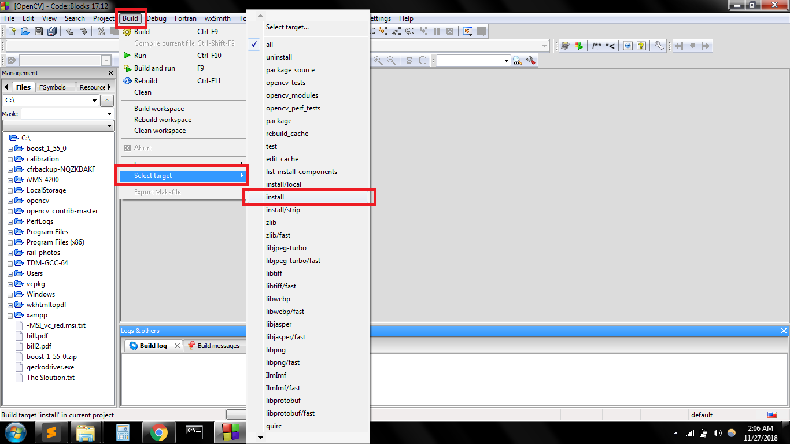Click the Stop debugger icon
This screenshot has height=444, width=790.
point(449,31)
